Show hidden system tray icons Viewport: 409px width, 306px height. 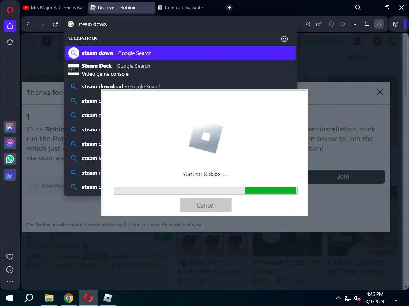[x=338, y=298]
